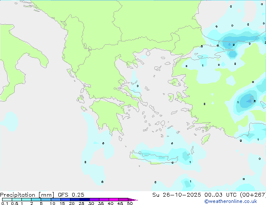Select the 25–30 mm navy legend swatch
Viewport: 266px width, 205px height.
click(85, 200)
